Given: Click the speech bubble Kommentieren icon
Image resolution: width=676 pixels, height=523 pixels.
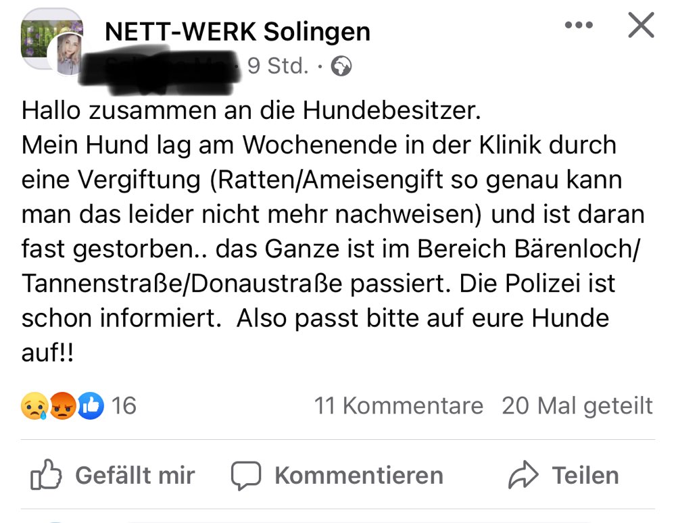Looking at the screenshot, I should tap(247, 474).
